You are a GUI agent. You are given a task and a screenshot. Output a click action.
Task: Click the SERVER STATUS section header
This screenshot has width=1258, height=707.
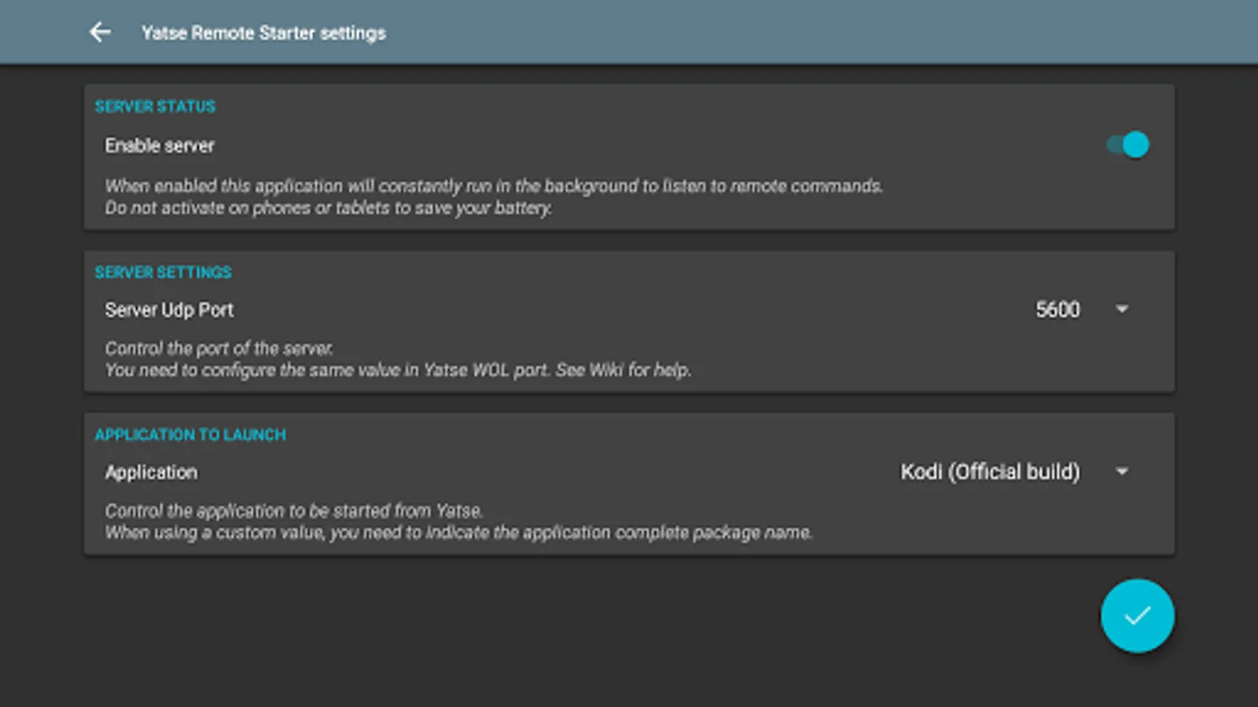coord(155,107)
